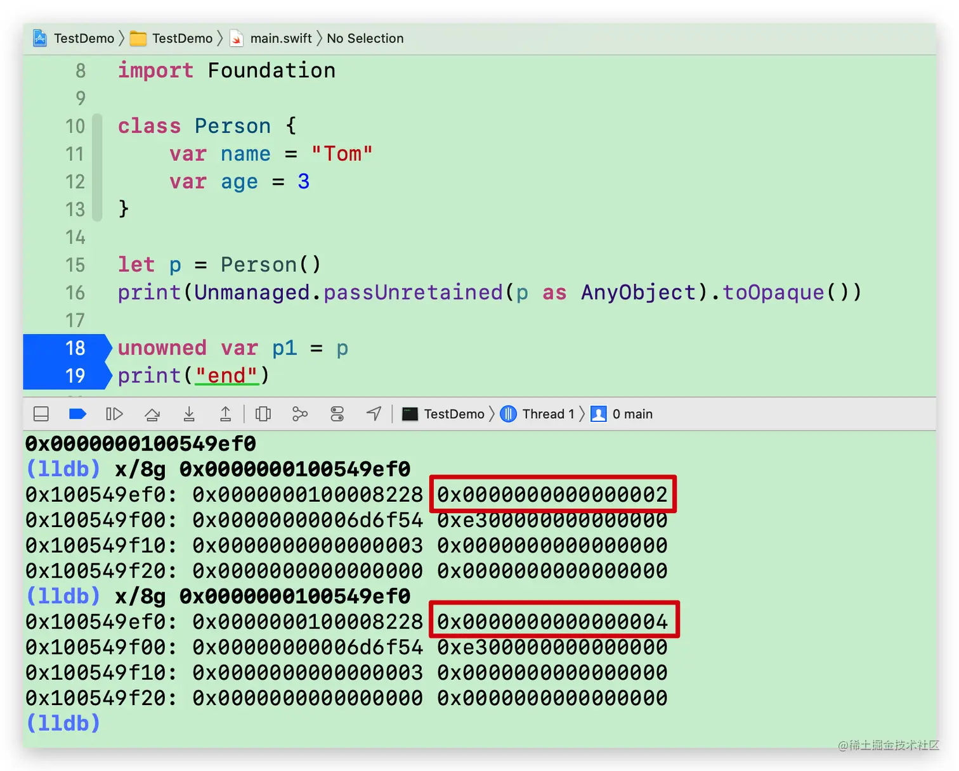Image resolution: width=959 pixels, height=771 pixels.
Task: Open the Debug View Hierarchy icon
Action: click(263, 414)
